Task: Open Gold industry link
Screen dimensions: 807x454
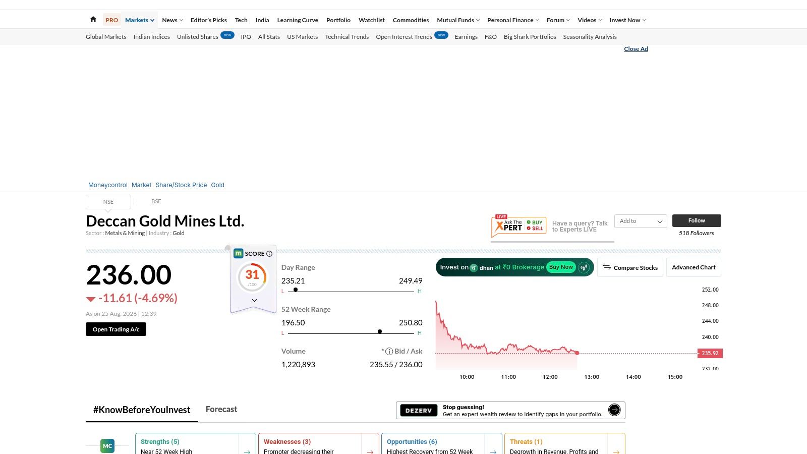Action: coord(179,233)
